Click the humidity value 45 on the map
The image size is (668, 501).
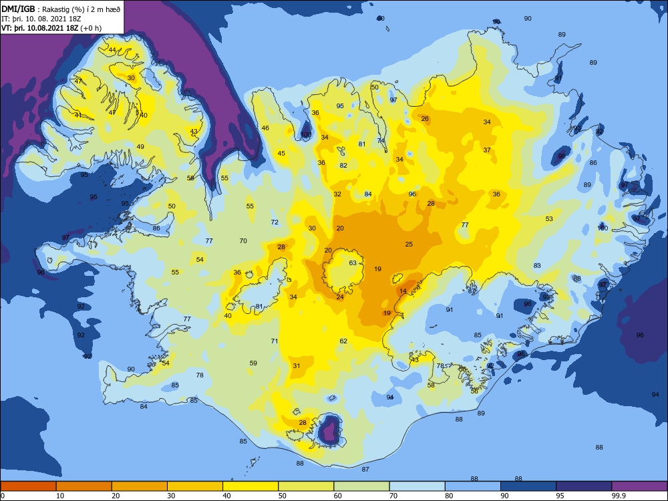(281, 154)
